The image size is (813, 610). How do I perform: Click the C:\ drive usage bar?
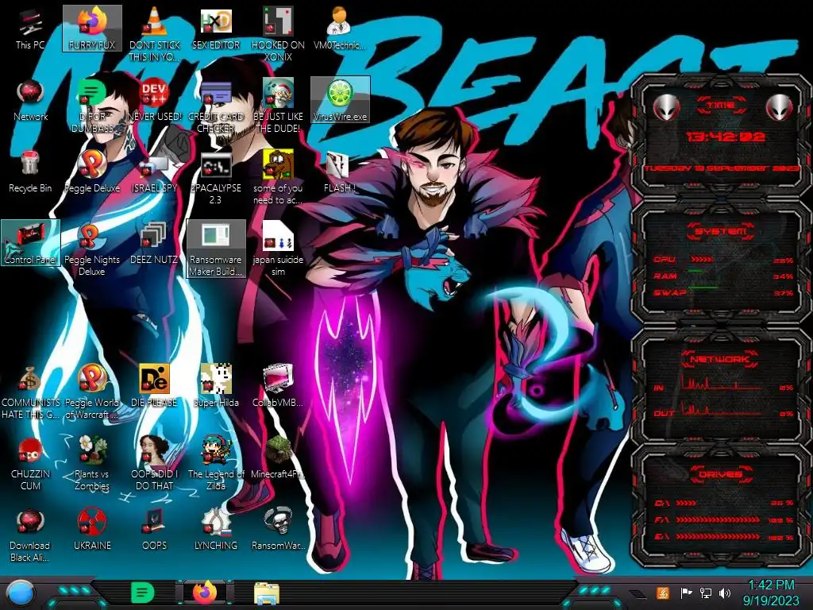686,503
